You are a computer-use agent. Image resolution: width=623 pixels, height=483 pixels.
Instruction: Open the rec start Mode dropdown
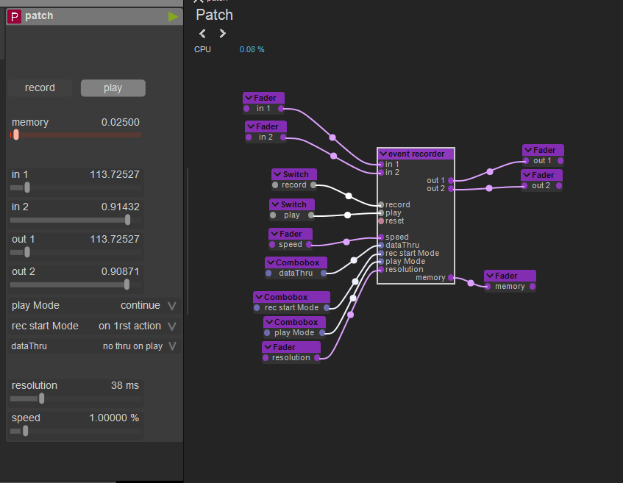[171, 326]
